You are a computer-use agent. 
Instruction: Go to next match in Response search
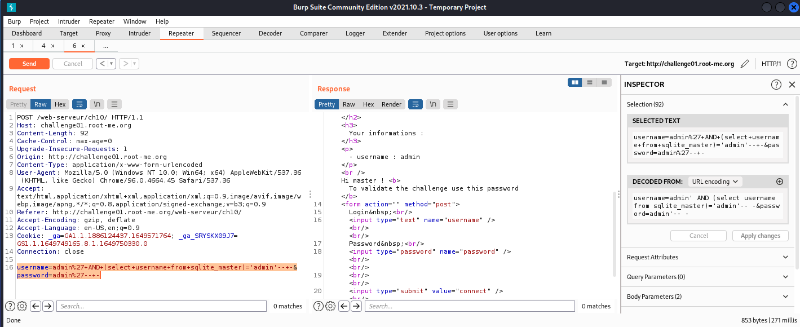pyautogui.click(x=356, y=306)
